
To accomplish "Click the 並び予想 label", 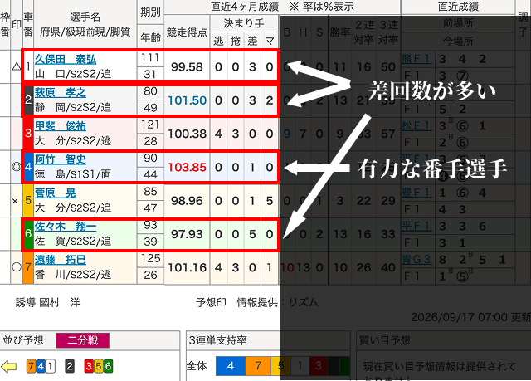I will click(x=23, y=340).
